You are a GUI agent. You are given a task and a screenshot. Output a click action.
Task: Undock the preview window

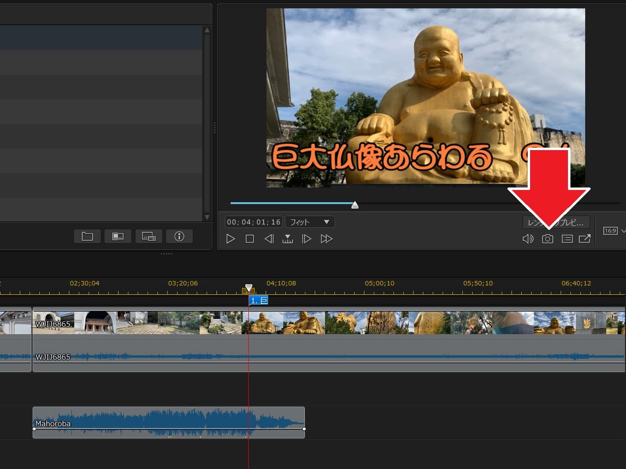[585, 239]
